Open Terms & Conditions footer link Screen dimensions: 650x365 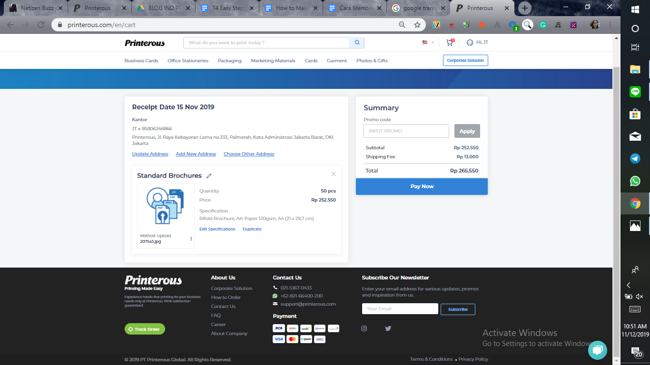pos(432,359)
